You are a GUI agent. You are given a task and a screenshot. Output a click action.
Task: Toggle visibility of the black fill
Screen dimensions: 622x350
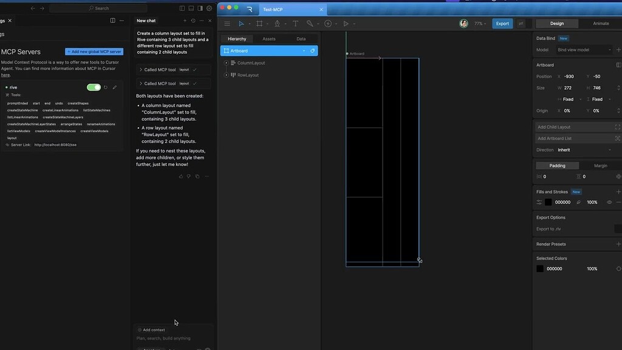pyautogui.click(x=609, y=202)
